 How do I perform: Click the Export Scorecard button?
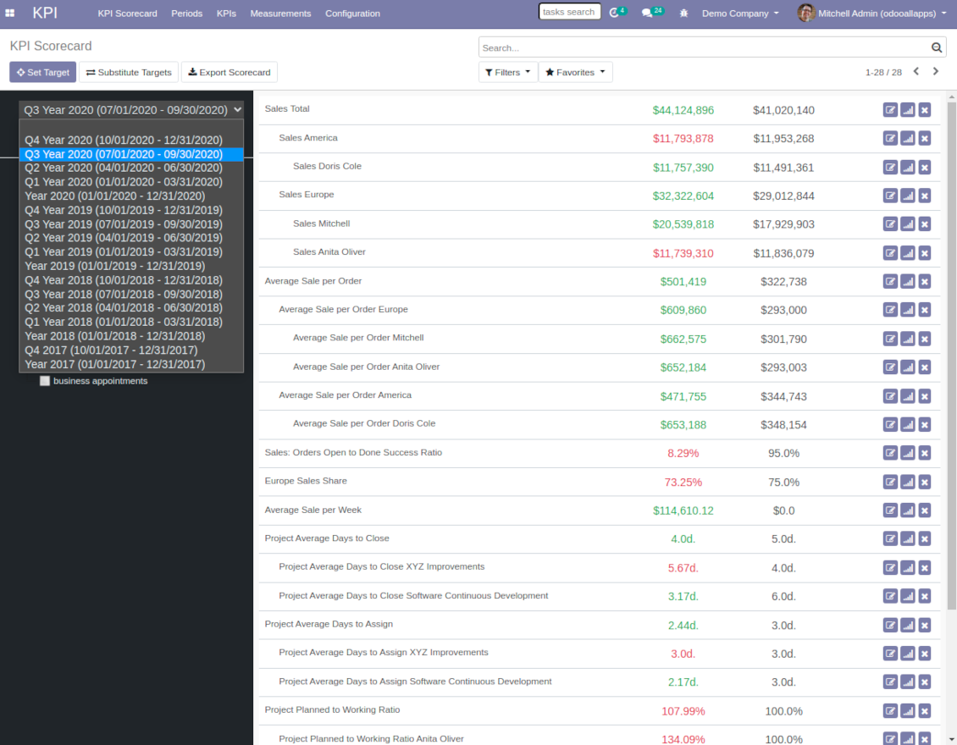point(230,72)
